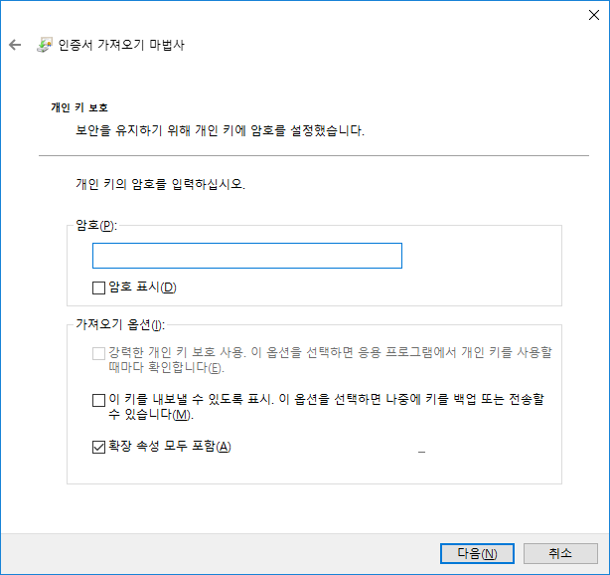The image size is (610, 575).
Task: Click the 가져오기 옵션(I) group label
Action: tap(120, 324)
